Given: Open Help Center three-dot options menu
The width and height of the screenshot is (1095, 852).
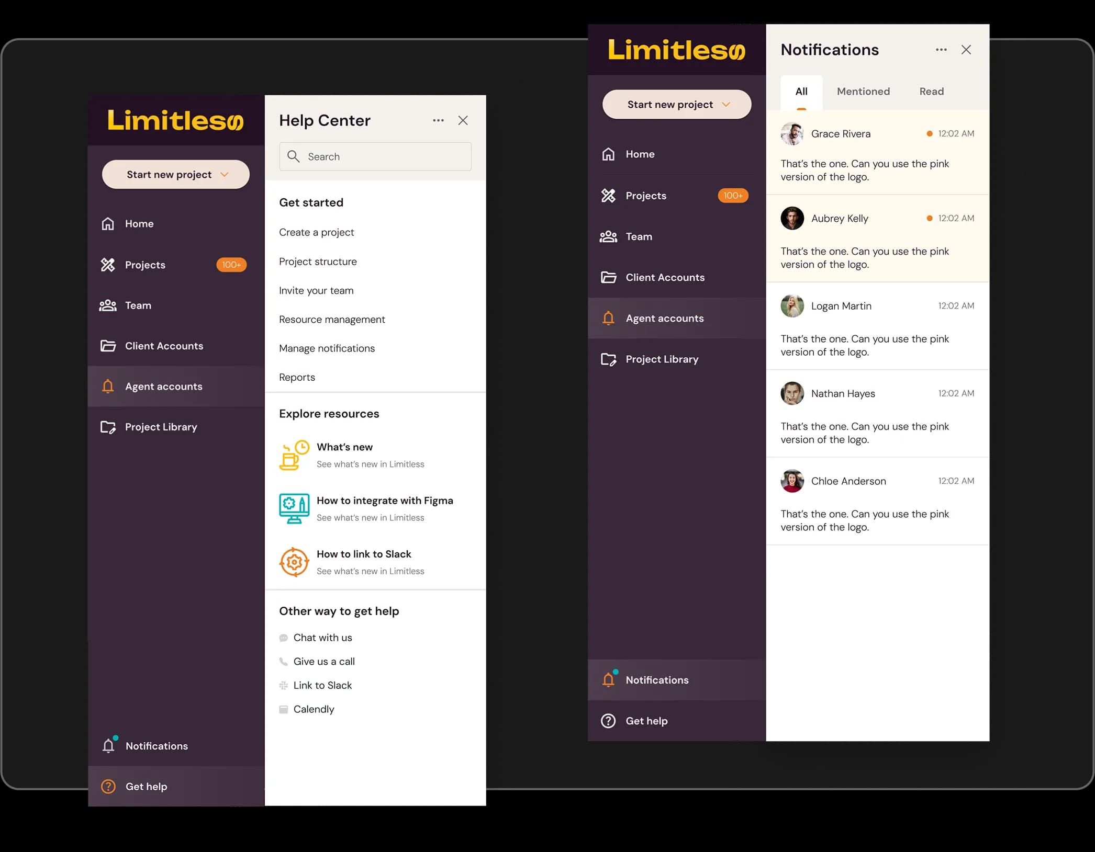Looking at the screenshot, I should point(438,120).
